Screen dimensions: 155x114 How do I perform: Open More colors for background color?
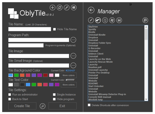coord(69,75)
